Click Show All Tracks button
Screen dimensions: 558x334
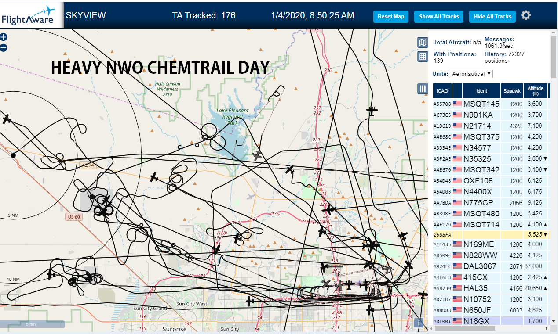(x=439, y=17)
